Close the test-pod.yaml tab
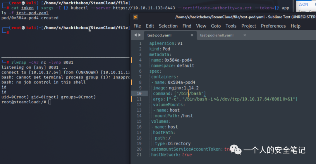 [192, 35]
